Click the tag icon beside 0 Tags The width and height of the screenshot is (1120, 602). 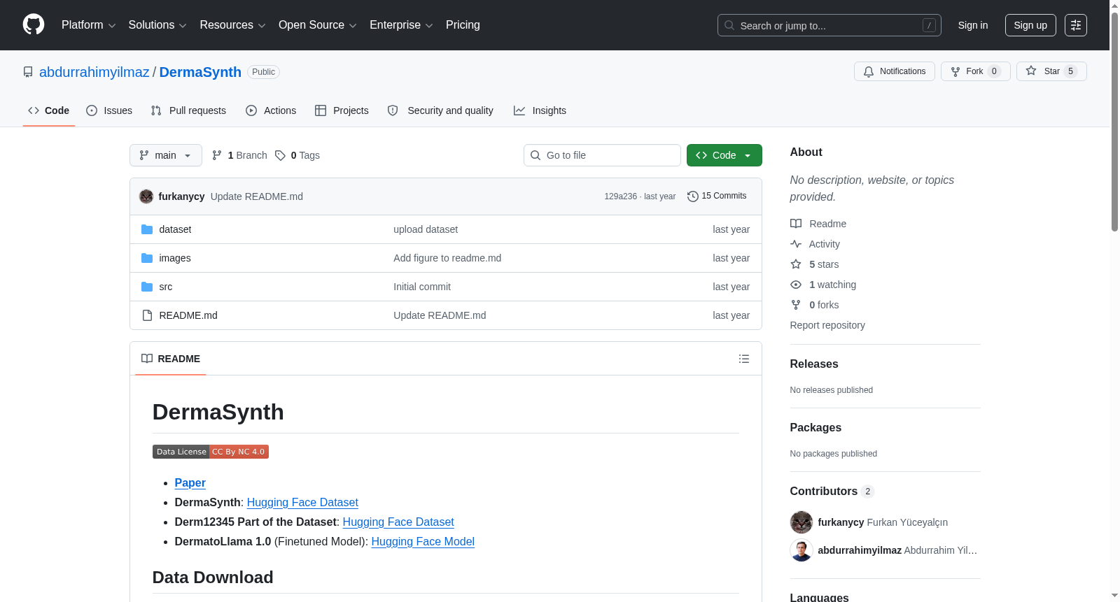tap(280, 155)
